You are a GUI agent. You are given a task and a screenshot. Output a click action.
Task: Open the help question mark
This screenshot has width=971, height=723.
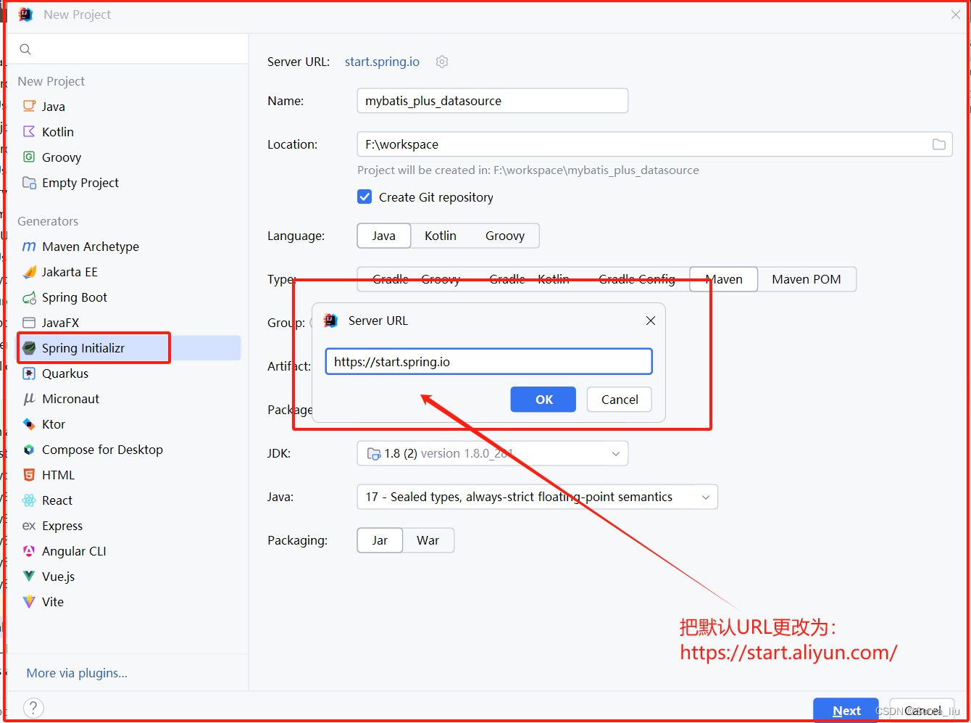(x=33, y=708)
